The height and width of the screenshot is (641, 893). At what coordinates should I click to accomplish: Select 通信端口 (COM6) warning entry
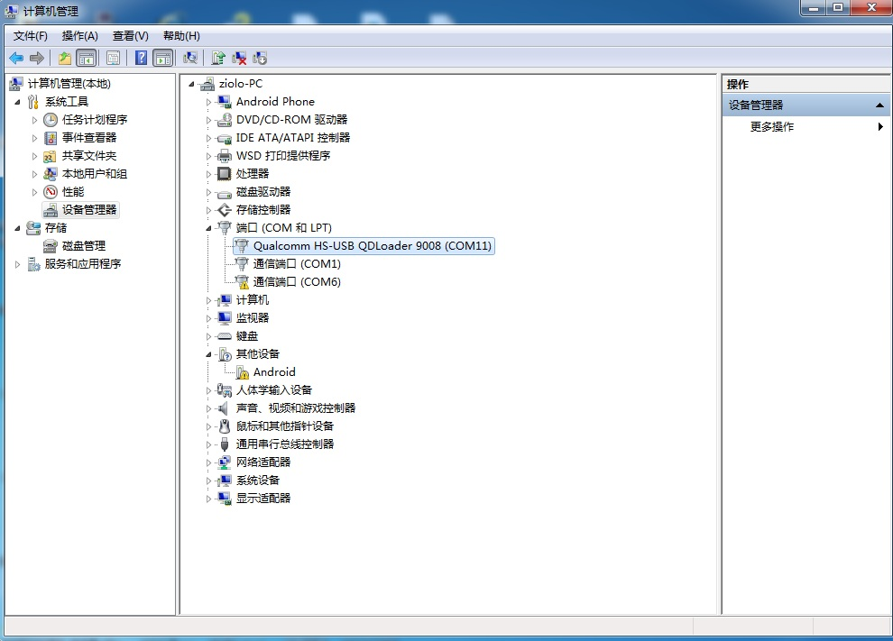(297, 282)
